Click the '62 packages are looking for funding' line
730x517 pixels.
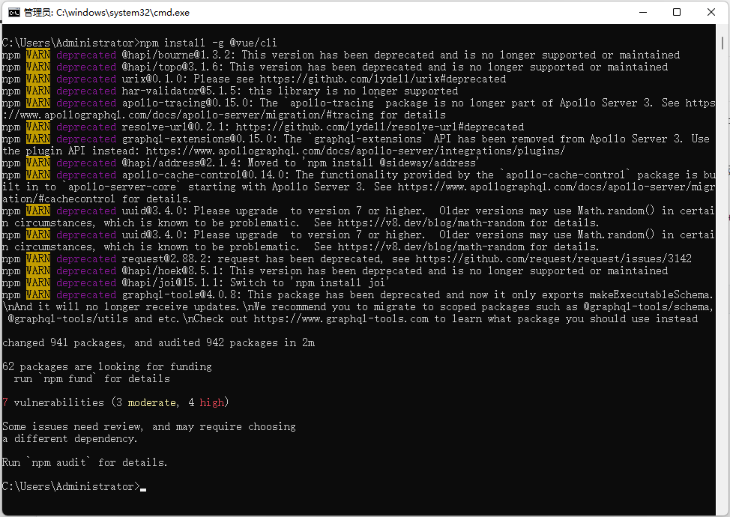pos(107,367)
